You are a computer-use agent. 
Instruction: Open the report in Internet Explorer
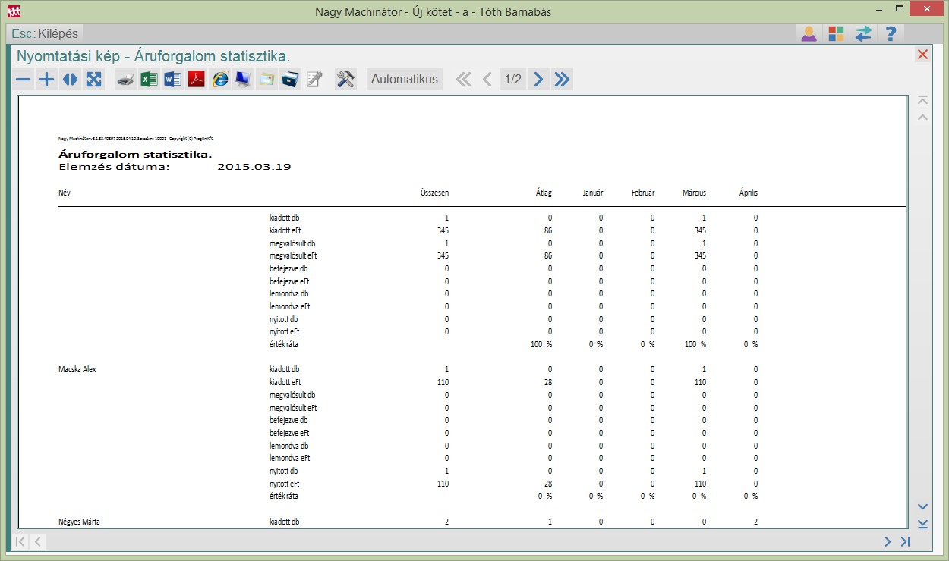point(220,80)
